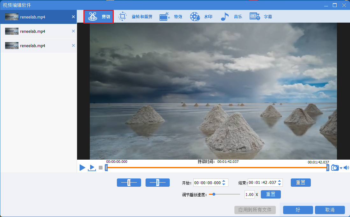Click the 取消 cancel button

330,210
